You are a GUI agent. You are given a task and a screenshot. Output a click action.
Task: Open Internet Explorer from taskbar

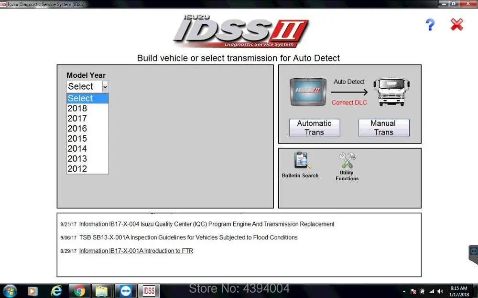(x=56, y=291)
